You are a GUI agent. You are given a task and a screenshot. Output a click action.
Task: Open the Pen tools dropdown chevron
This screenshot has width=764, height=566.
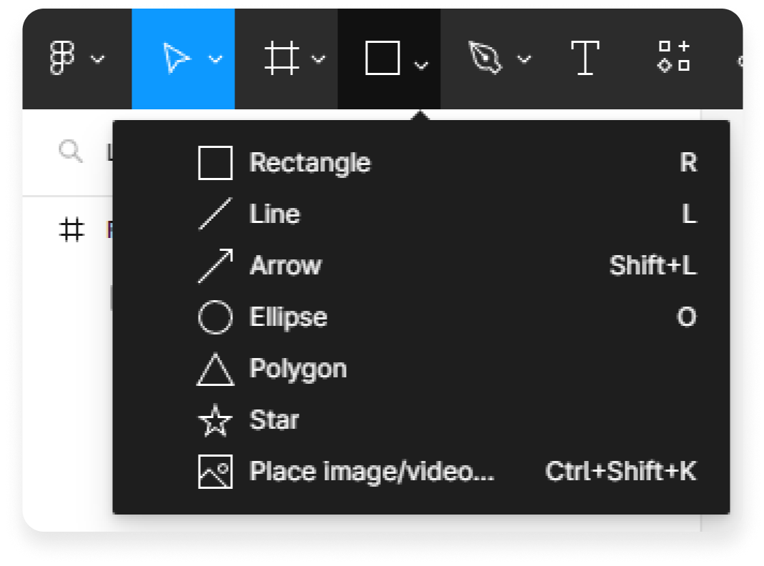pyautogui.click(x=524, y=59)
